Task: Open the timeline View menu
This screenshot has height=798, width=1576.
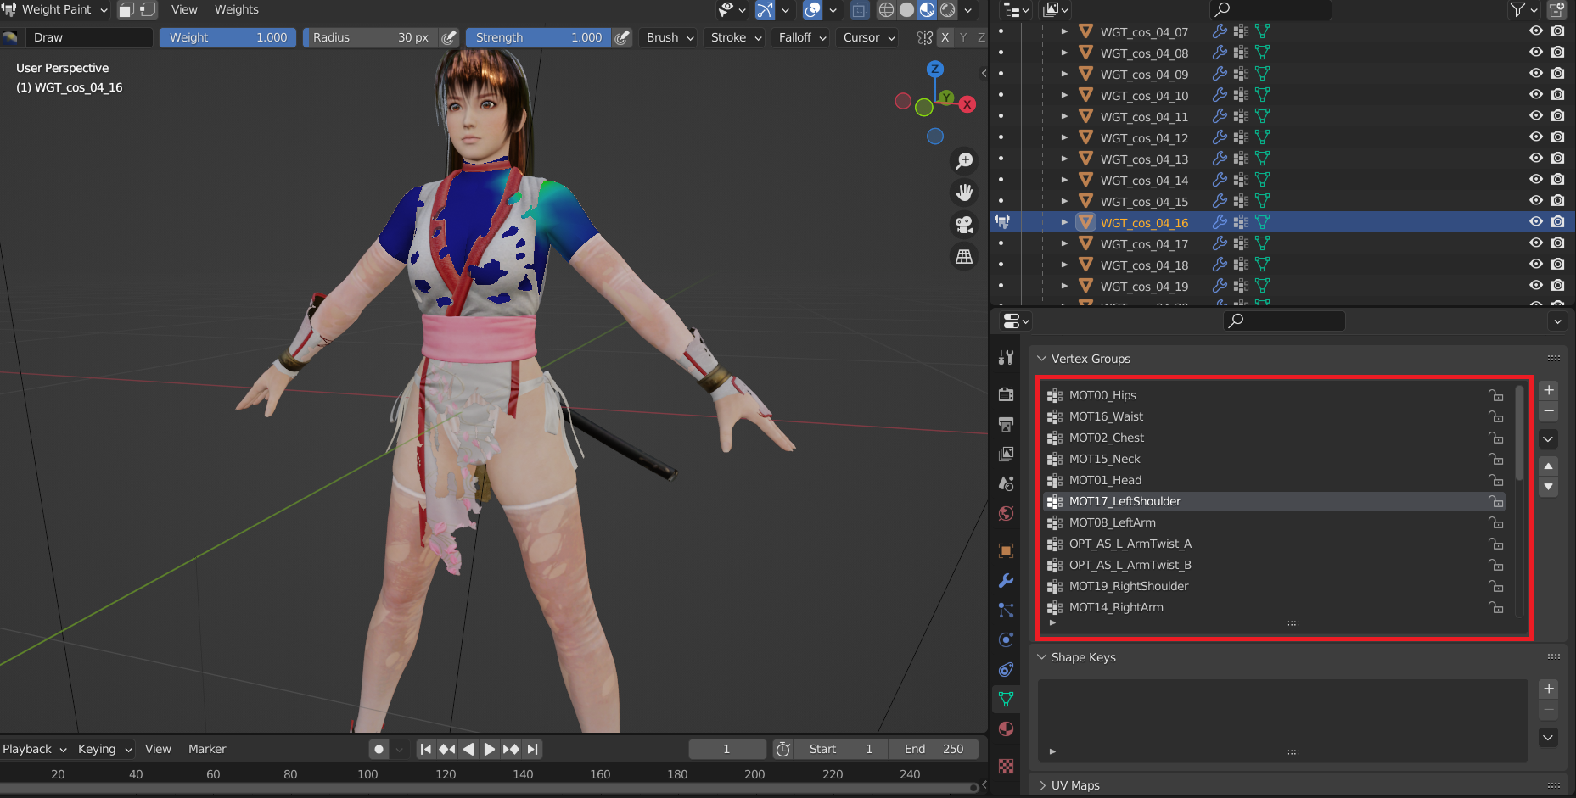Action: coord(158,749)
